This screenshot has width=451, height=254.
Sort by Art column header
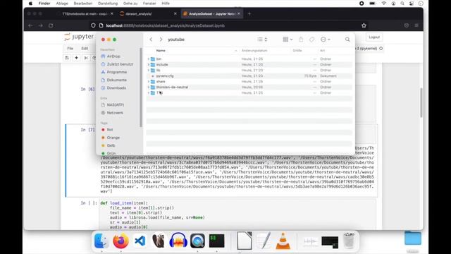pos(323,51)
